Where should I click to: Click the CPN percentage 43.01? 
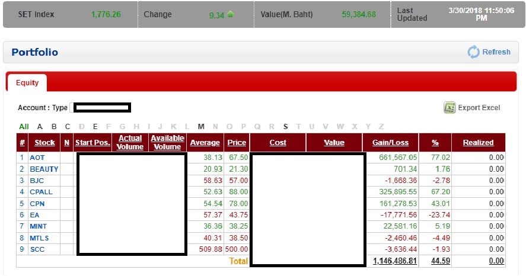pos(441,204)
